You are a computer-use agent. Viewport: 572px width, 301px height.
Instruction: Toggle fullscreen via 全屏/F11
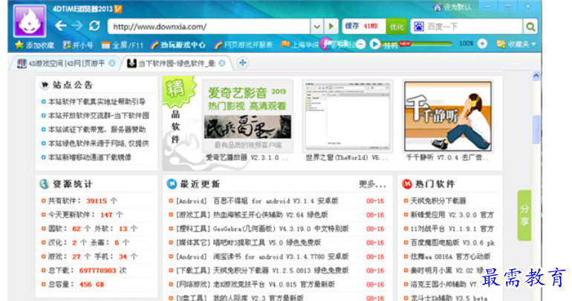123,45
